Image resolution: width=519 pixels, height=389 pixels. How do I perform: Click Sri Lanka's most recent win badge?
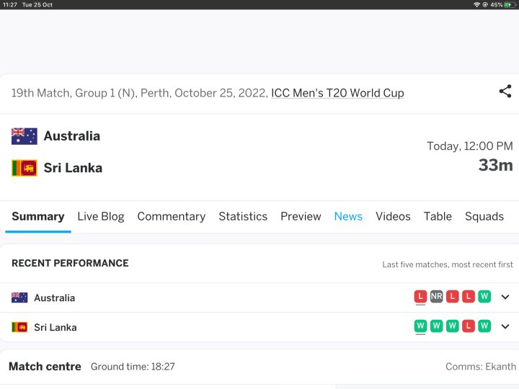pyautogui.click(x=420, y=326)
